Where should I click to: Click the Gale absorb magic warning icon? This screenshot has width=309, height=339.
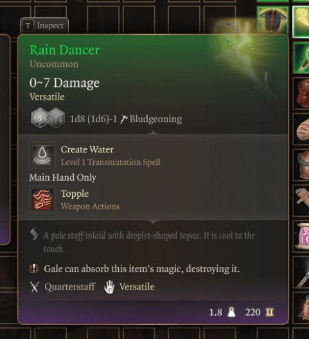(34, 268)
